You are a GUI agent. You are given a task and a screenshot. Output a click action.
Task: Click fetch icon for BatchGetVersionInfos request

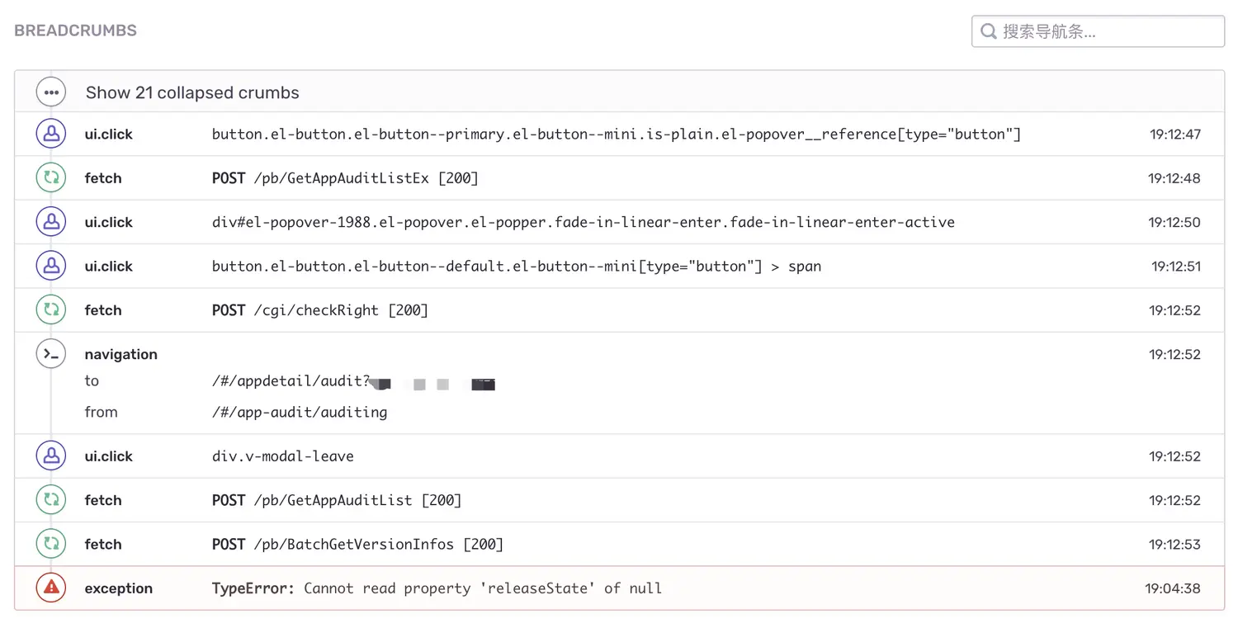pos(51,545)
